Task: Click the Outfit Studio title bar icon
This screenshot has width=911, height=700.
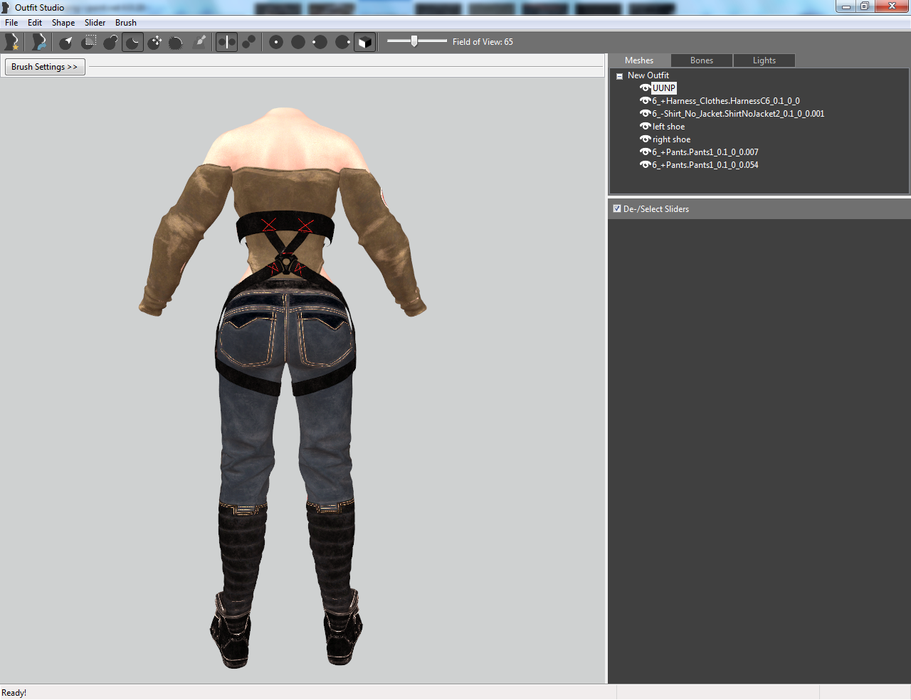Action: pos(6,7)
